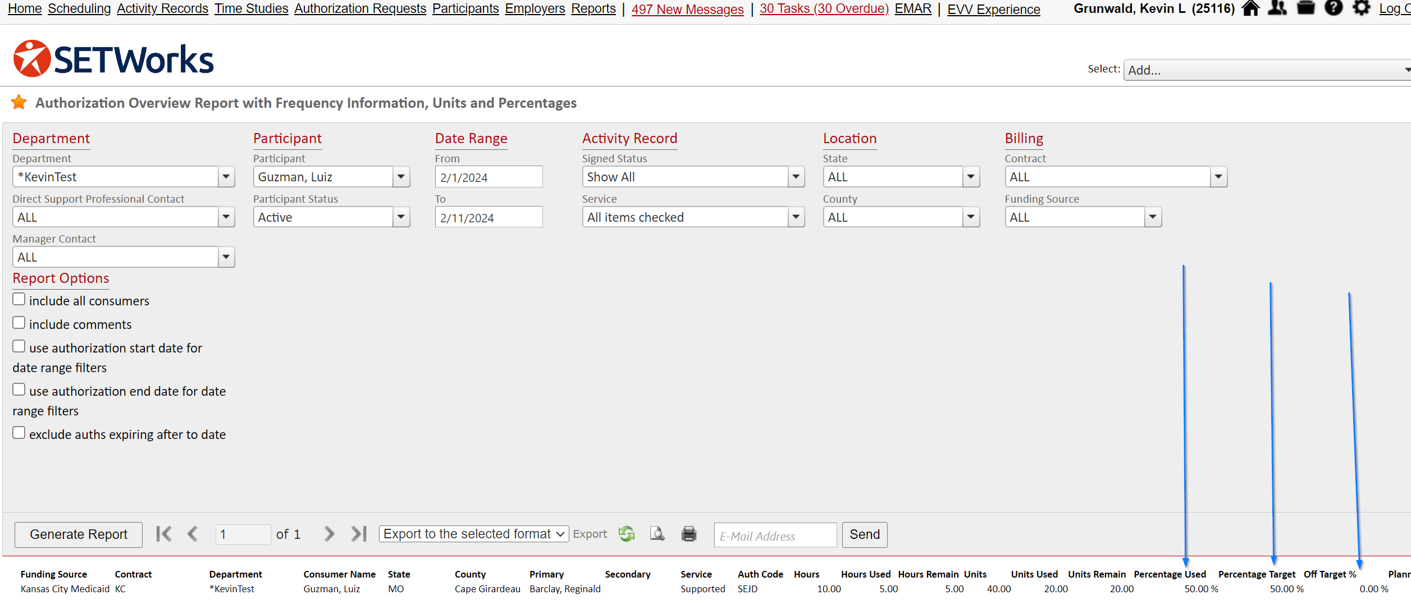Open the users group icon
Image resolution: width=1411 pixels, height=604 pixels.
tap(1277, 8)
